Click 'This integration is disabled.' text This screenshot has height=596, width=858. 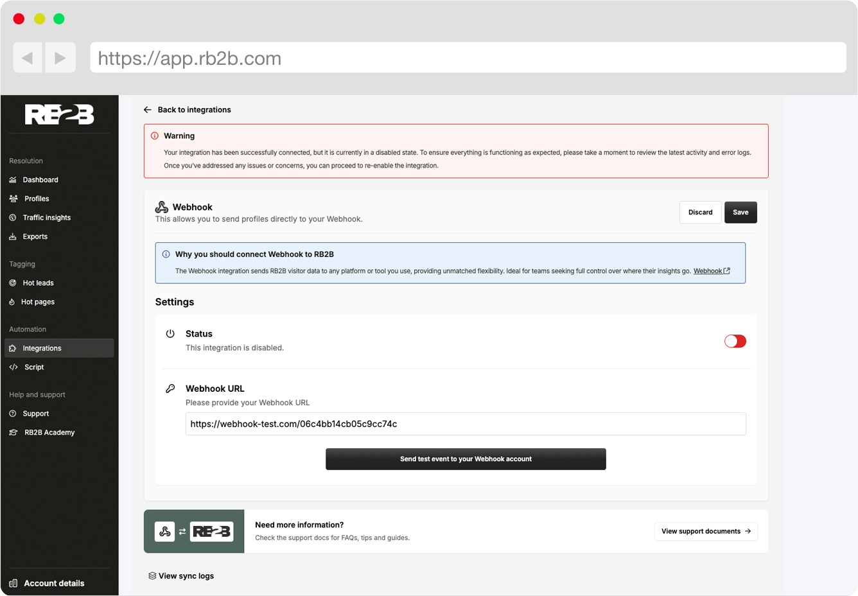(234, 348)
